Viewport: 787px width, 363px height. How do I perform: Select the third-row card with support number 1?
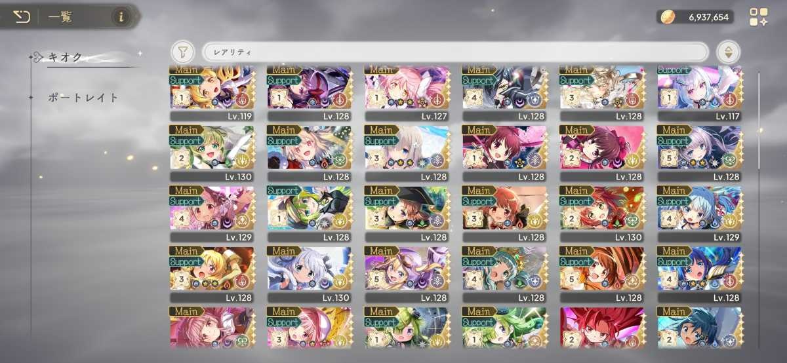pyautogui.click(x=309, y=214)
